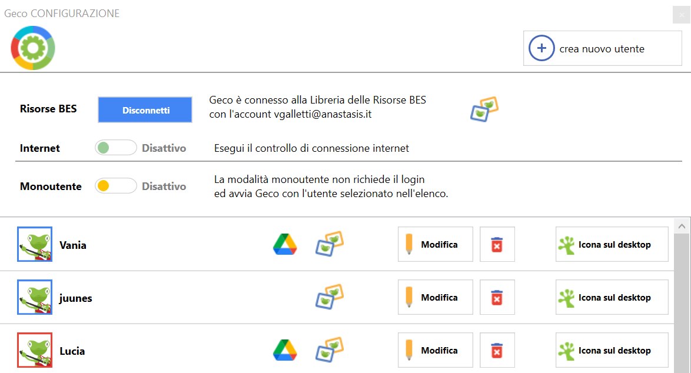Open Lucia's Google Drive icon
The image size is (691, 373).
click(285, 350)
